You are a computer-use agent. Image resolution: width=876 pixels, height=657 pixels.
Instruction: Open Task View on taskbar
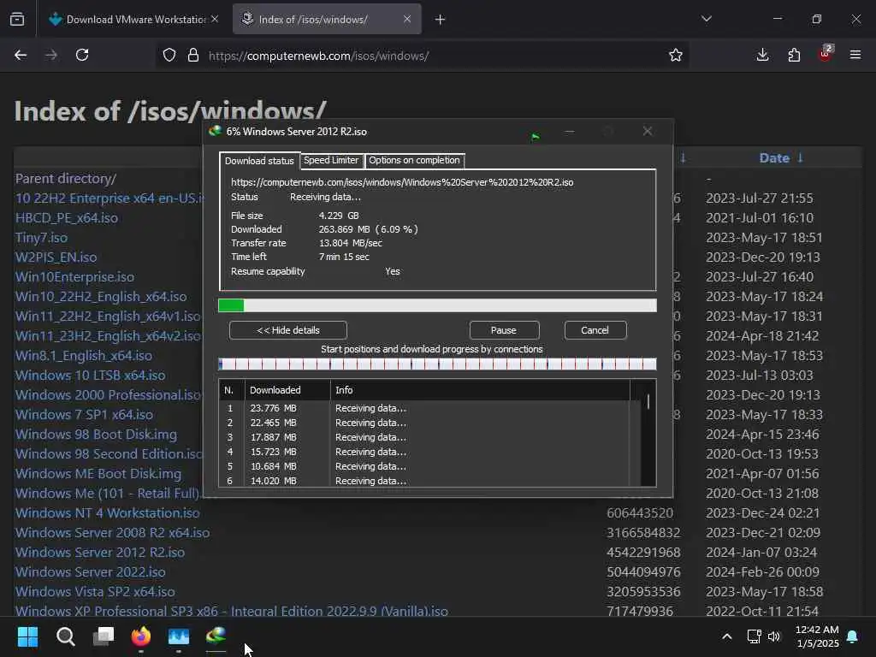coord(104,636)
